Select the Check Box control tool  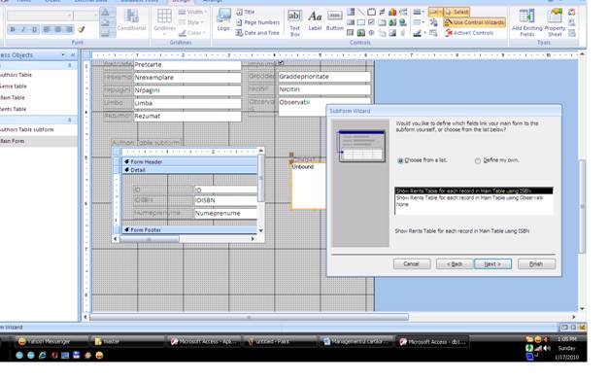coord(372,22)
